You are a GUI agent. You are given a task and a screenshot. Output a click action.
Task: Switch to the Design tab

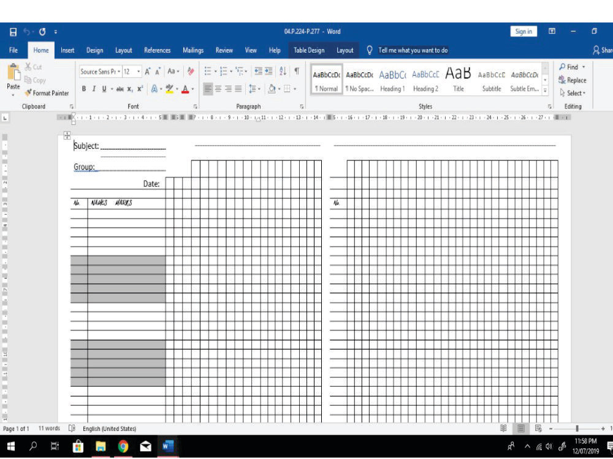(x=94, y=50)
